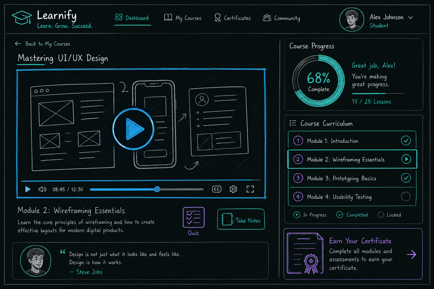434x289 pixels.
Task: Open the Certificates tab
Action: [x=232, y=18]
